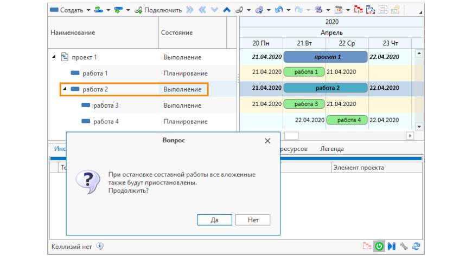
Task: Collapse the работа 2 tree node
Action: [x=65, y=89]
